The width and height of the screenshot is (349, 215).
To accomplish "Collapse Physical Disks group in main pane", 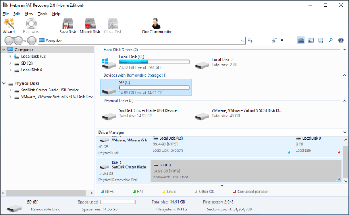I will click(x=344, y=101).
